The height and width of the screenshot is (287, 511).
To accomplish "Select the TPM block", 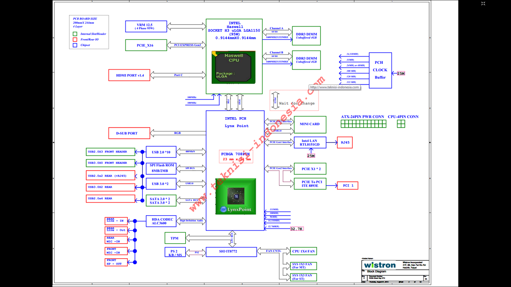I will tap(175, 238).
